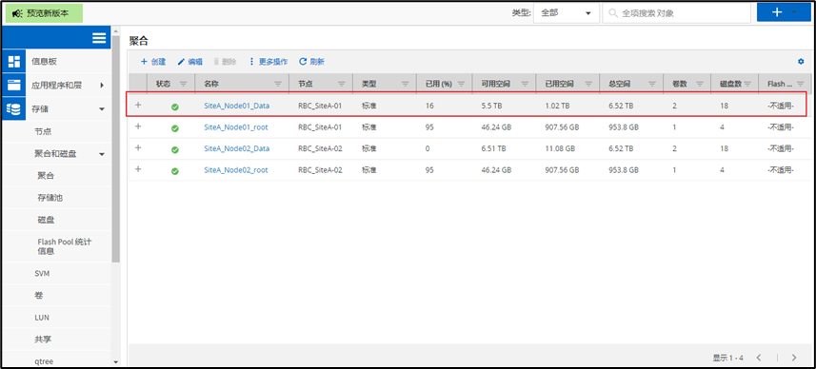
Task: Open the blue plus button dropdown
Action: coord(784,12)
